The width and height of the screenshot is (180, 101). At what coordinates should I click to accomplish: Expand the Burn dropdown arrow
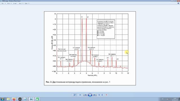pyautogui.click(x=23, y=3)
